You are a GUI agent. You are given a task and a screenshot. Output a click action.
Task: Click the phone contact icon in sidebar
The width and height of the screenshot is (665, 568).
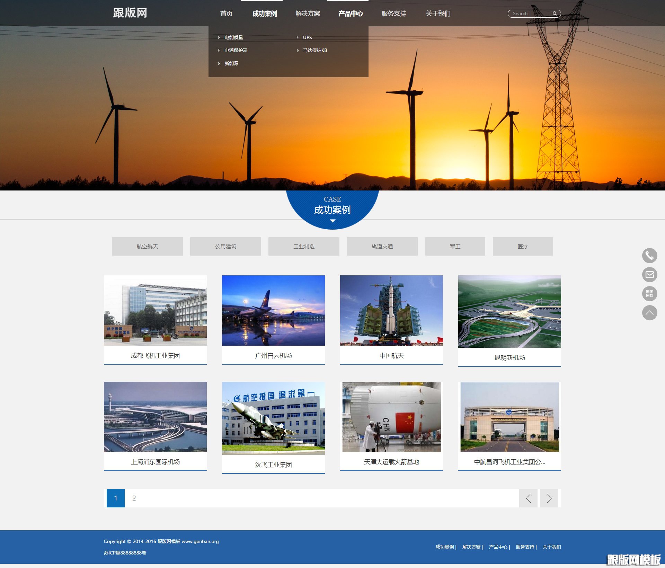pos(649,256)
